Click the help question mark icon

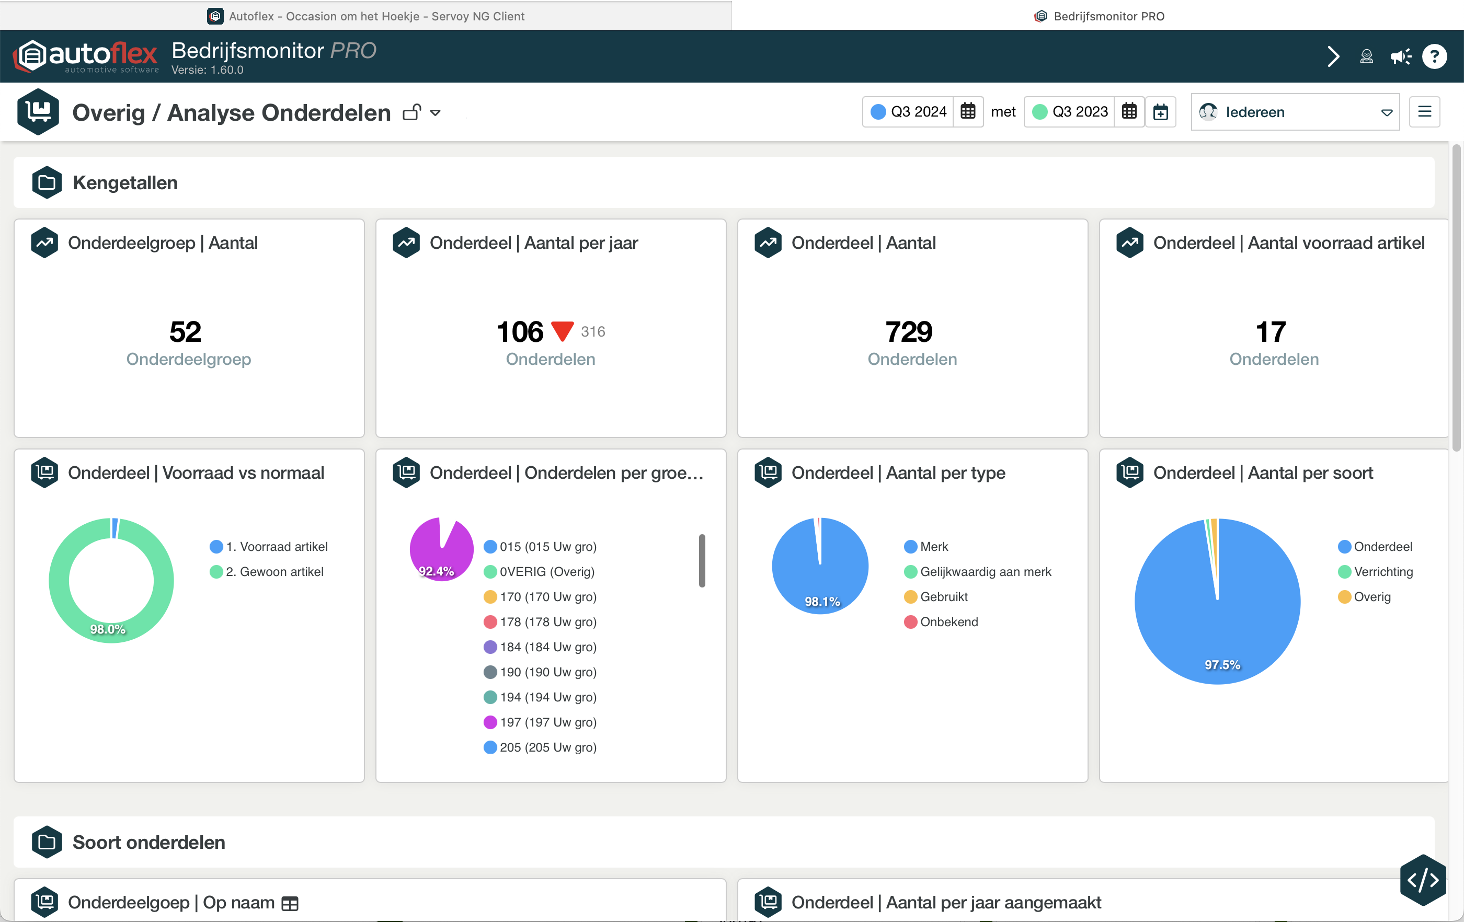(1434, 56)
